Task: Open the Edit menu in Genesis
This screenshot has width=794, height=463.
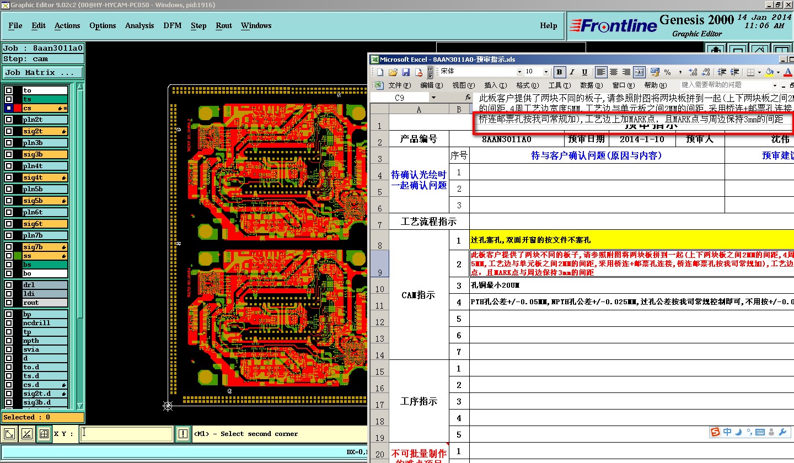Action: [x=39, y=25]
